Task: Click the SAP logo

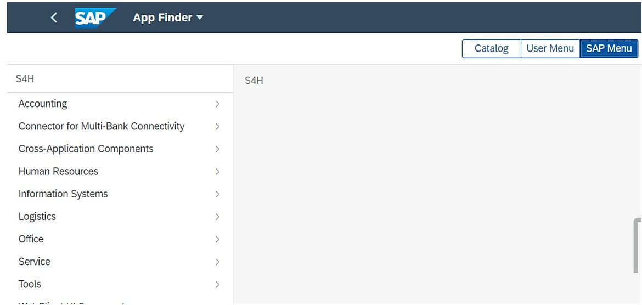Action: [95, 18]
